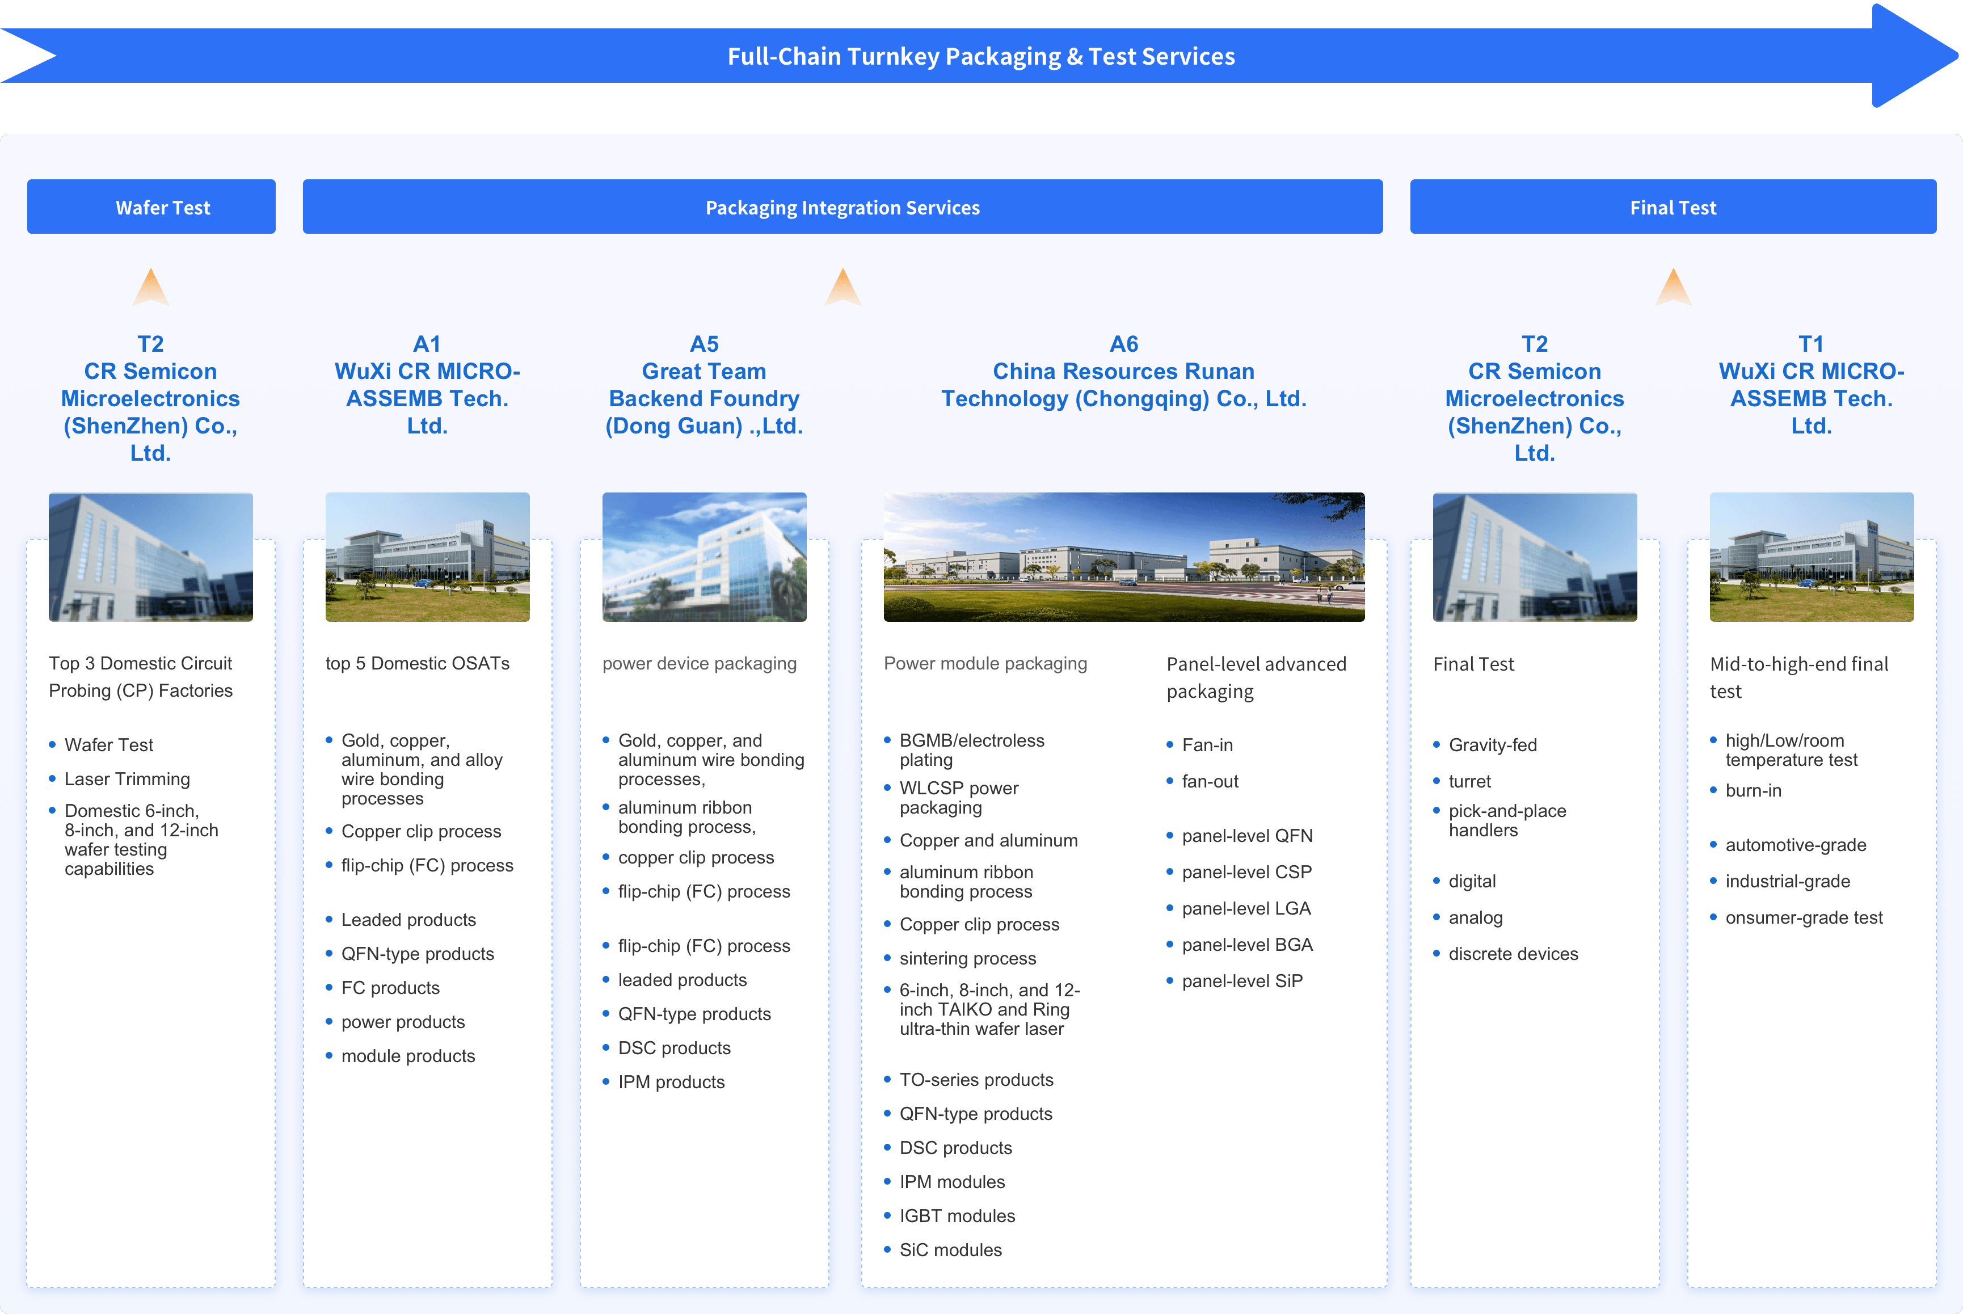This screenshot has height=1314, width=1963.
Task: Click 'pick-and-place handlers' bullet
Action: (1506, 820)
